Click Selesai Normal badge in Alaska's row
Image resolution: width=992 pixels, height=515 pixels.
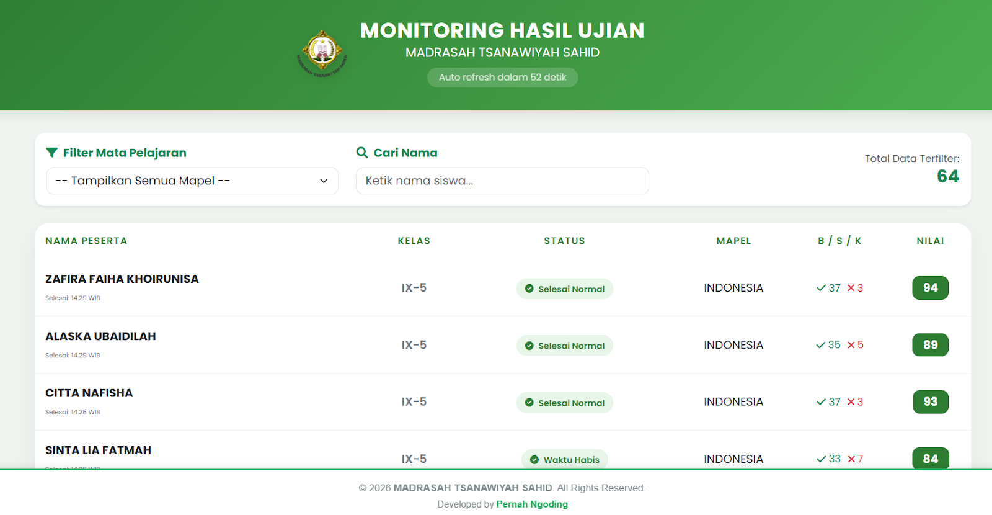click(x=565, y=346)
